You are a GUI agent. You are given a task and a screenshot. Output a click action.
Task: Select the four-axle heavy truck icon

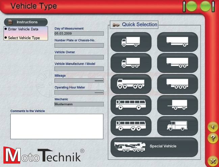coord(131,84)
